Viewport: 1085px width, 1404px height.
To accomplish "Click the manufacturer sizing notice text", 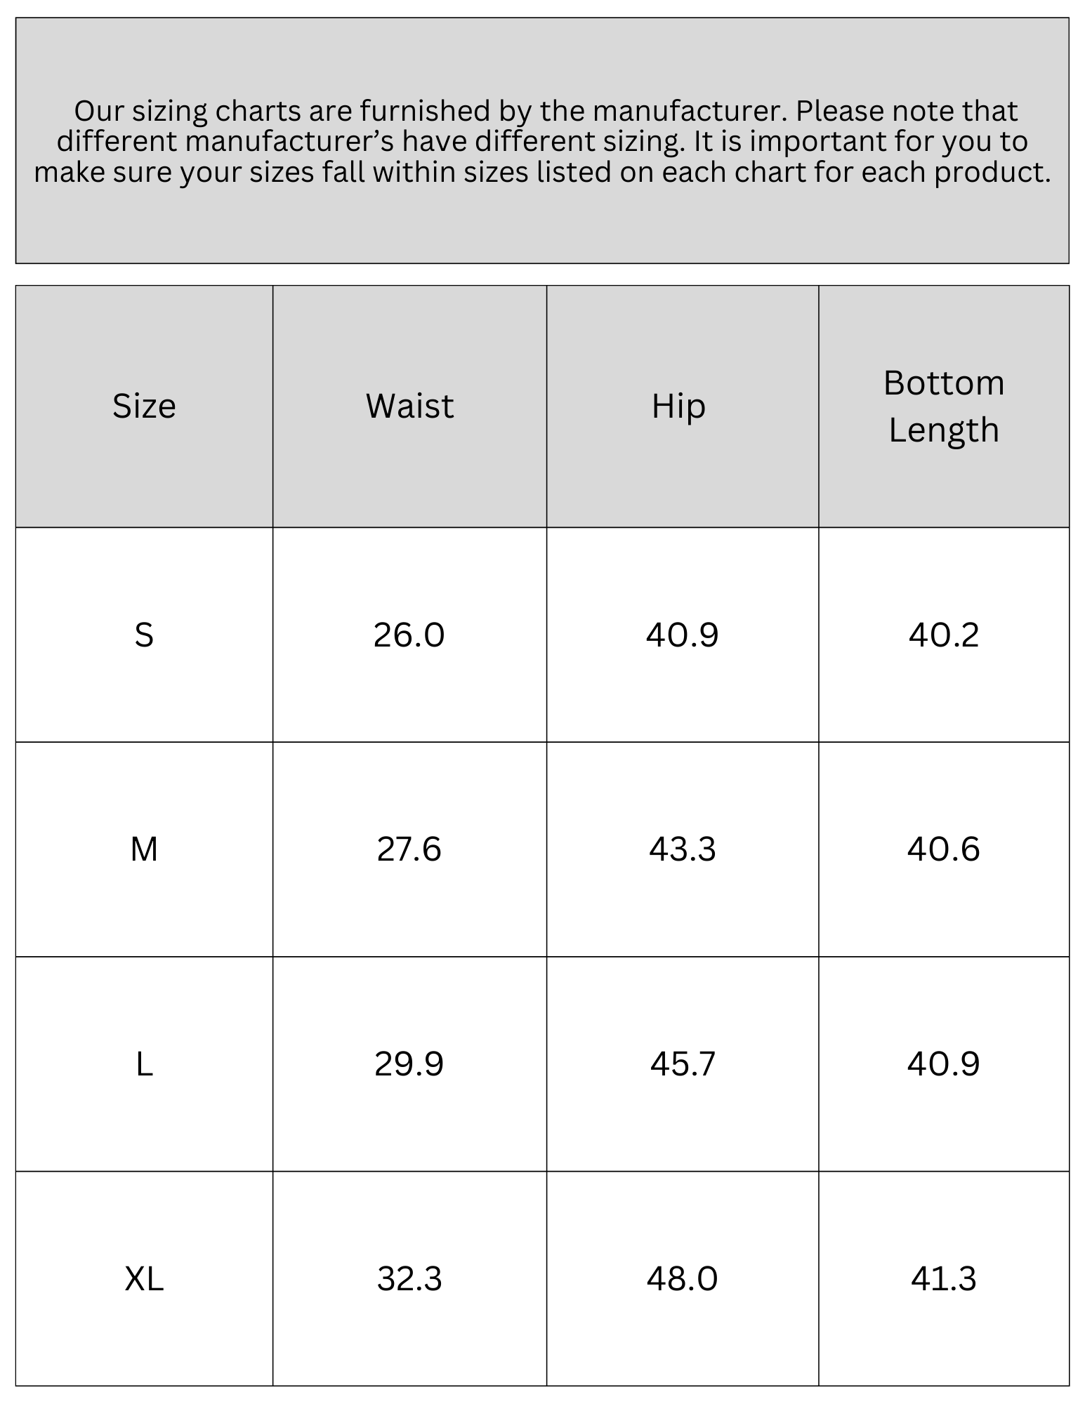I will (542, 141).
